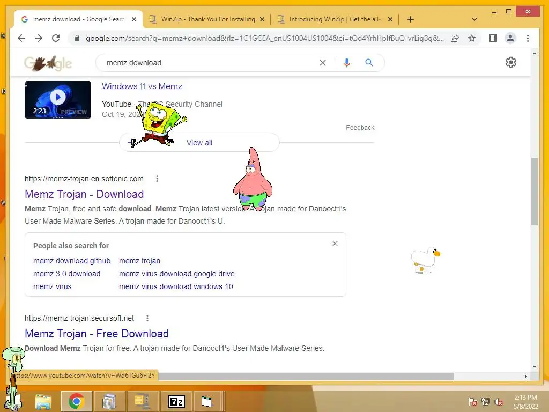Click the scrollbar up arrow
Viewport: 549px width, 412px height.
click(x=535, y=53)
